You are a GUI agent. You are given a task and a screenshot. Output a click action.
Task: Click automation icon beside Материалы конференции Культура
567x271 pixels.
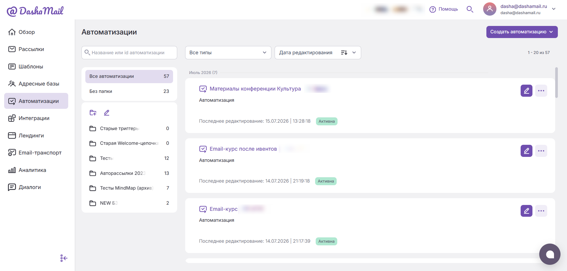point(203,89)
